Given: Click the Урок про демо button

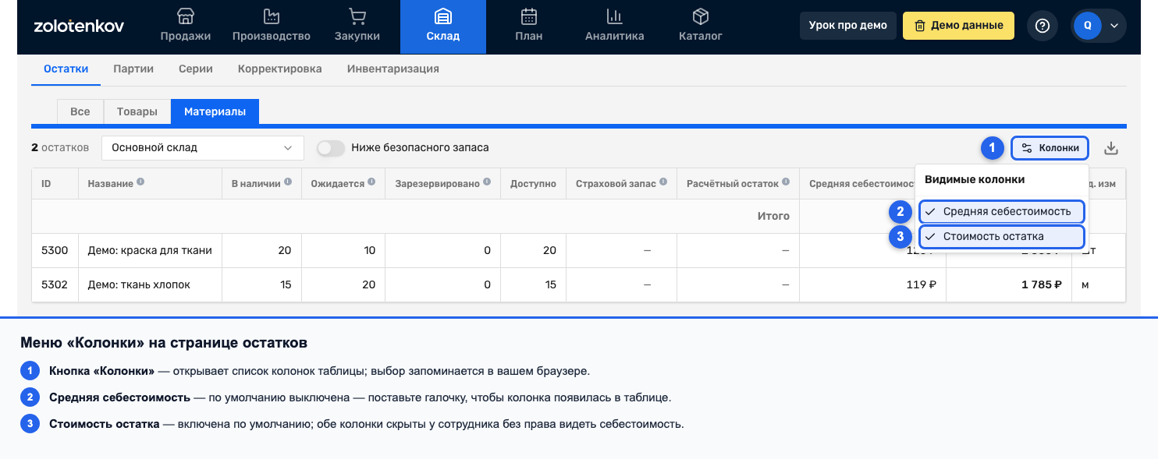Looking at the screenshot, I should click(x=847, y=26).
